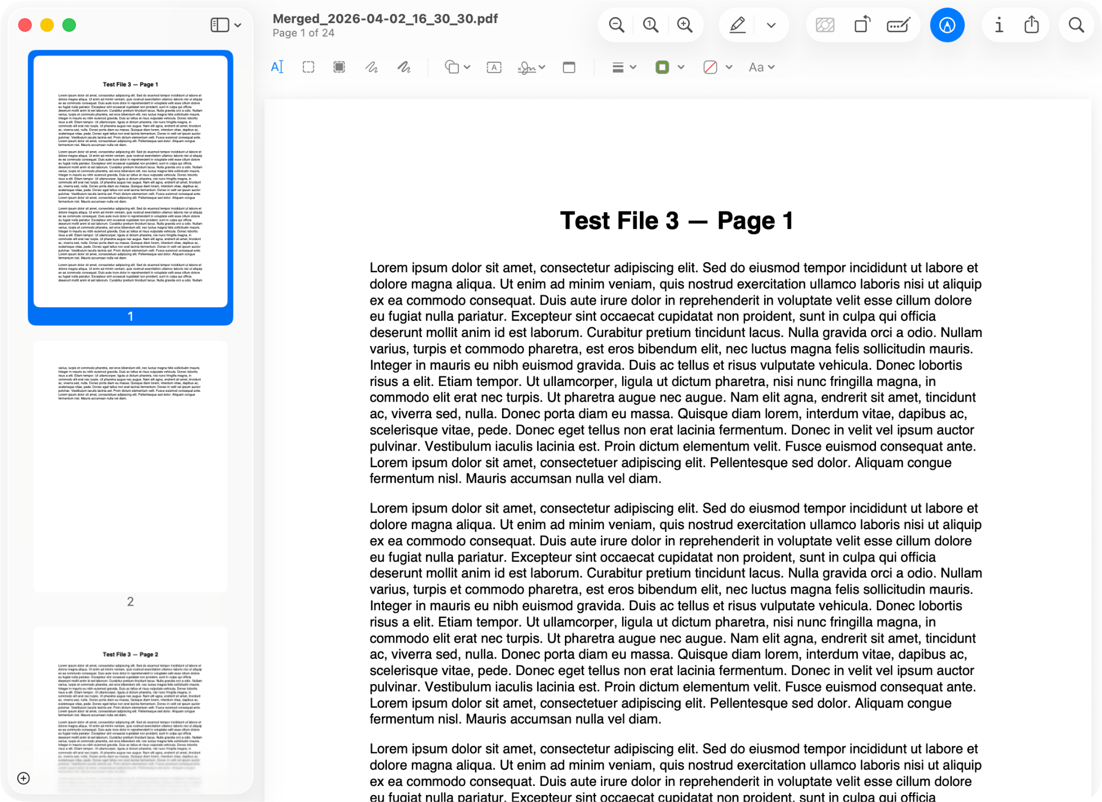Select the Text Selection tool
This screenshot has height=802, width=1102.
click(277, 67)
